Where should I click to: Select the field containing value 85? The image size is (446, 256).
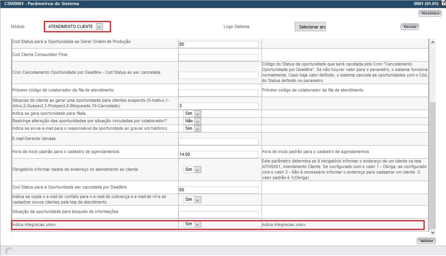pyautogui.click(x=218, y=44)
